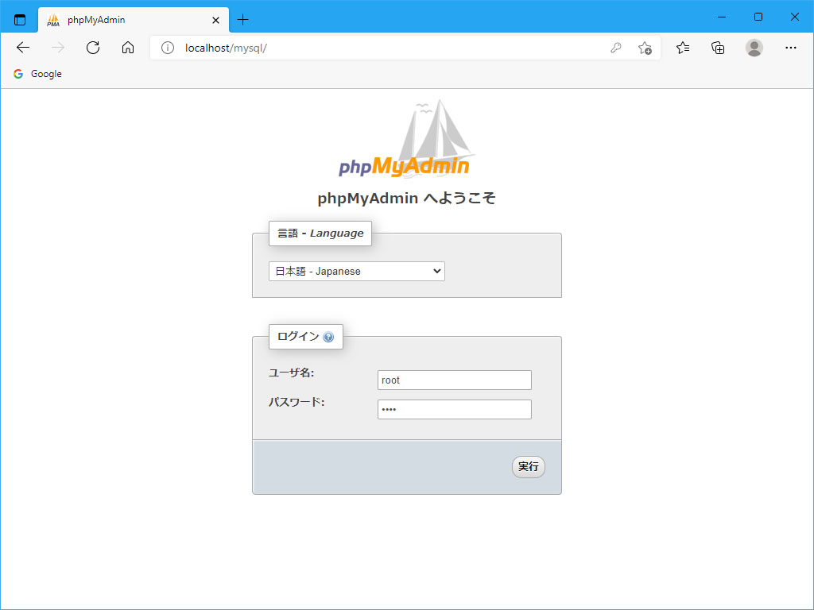Go back with the browser back arrow
Screen dimensions: 814x610
tap(23, 48)
